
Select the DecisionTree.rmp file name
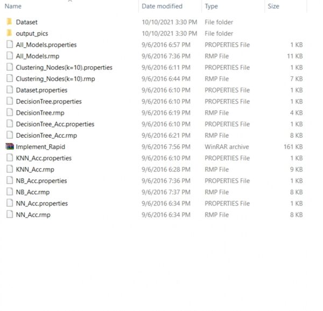(x=40, y=113)
